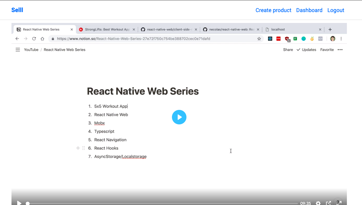Close the localhost tab
Screen dimensions: 362x205
point(320,30)
